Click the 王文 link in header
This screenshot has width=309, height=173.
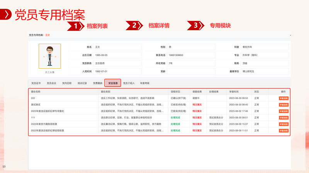(x=48, y=35)
